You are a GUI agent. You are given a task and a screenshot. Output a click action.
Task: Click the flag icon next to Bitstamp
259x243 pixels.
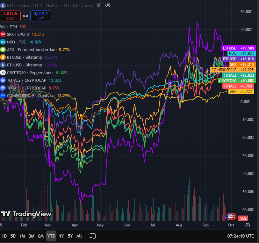point(99,6)
